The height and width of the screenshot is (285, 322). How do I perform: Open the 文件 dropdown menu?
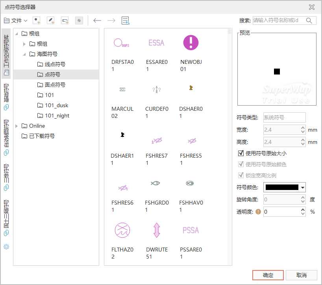(x=16, y=20)
